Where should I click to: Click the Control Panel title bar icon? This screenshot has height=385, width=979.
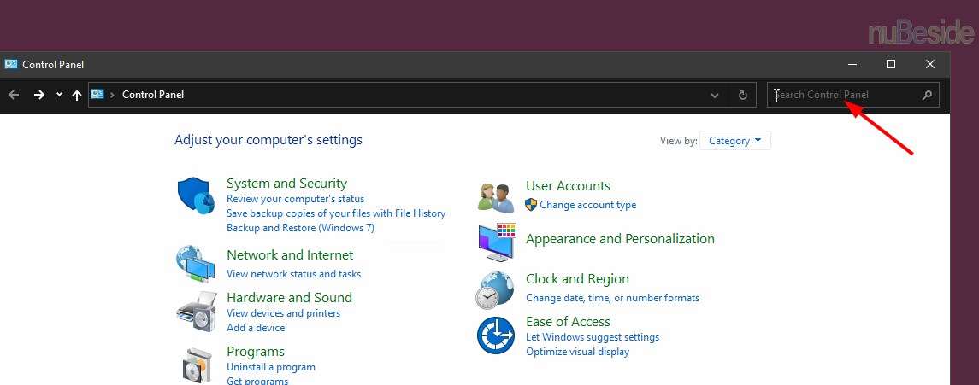[x=10, y=64]
